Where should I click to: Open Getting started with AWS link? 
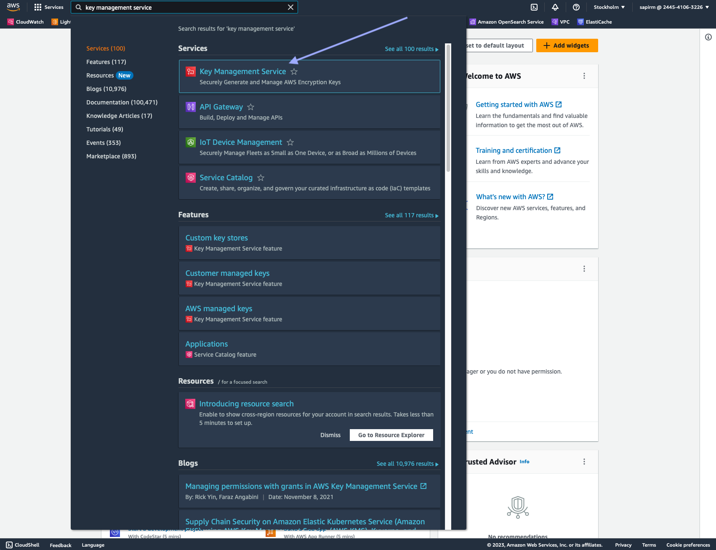click(519, 104)
